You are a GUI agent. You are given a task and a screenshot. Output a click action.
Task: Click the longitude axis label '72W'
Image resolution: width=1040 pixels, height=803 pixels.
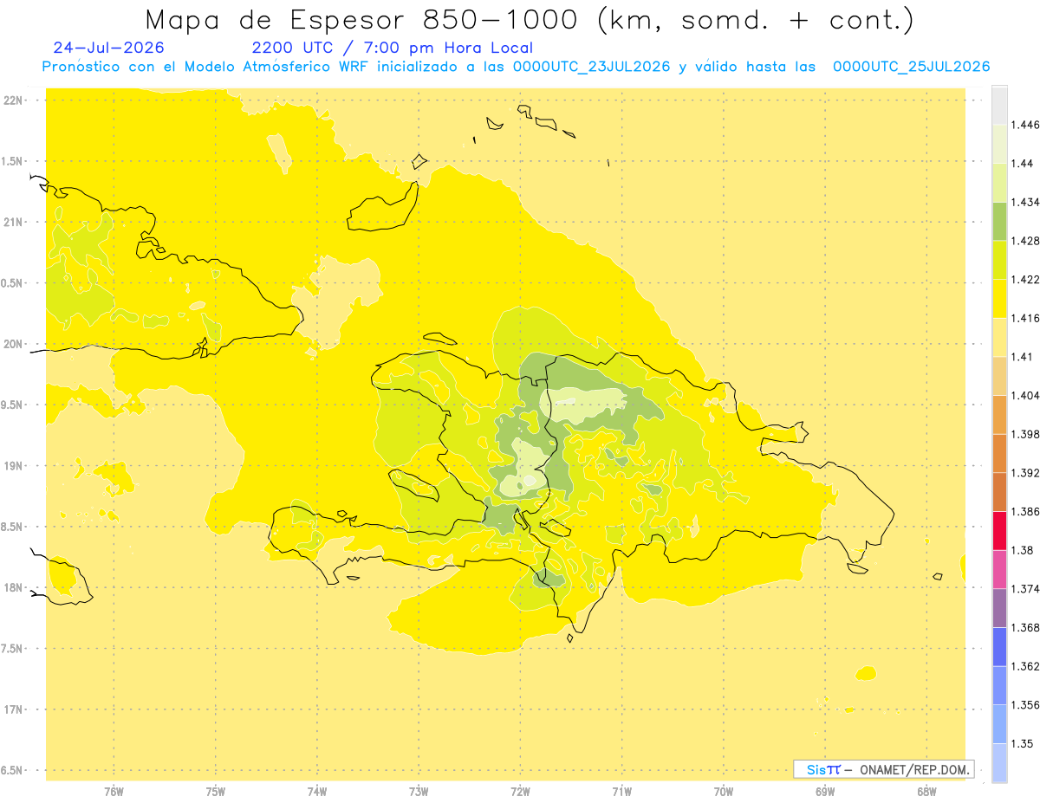tap(521, 792)
